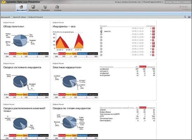Click the 24.08.11 16:04 timestamp
The height and width of the screenshot is (140, 192).
click(138, 46)
